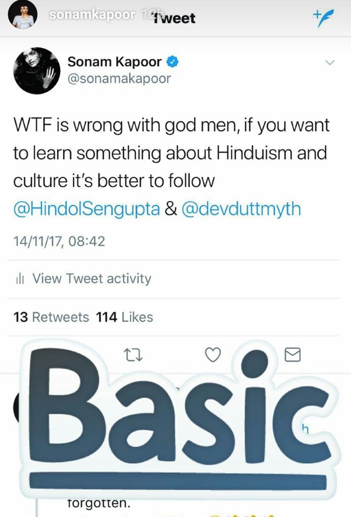Screen dimensions: 351x517
Task: Click the Sonam Kapoor display name
Action: click(114, 62)
